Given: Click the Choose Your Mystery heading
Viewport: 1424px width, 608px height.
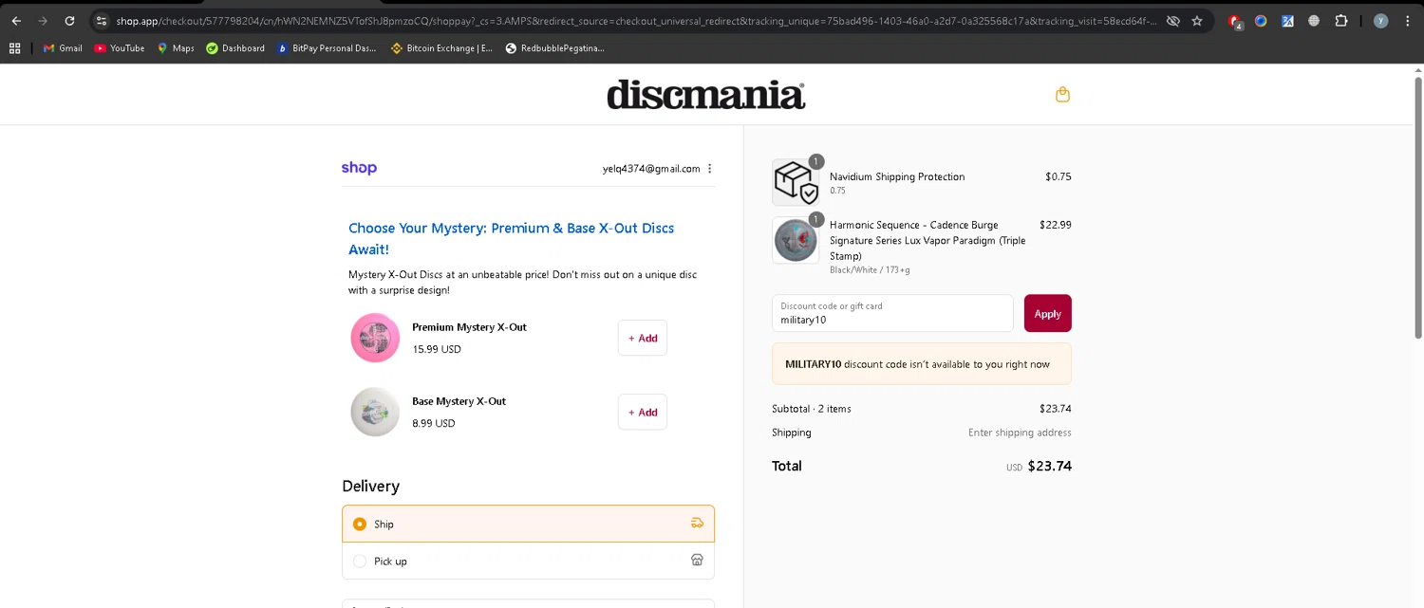Looking at the screenshot, I should (x=512, y=238).
